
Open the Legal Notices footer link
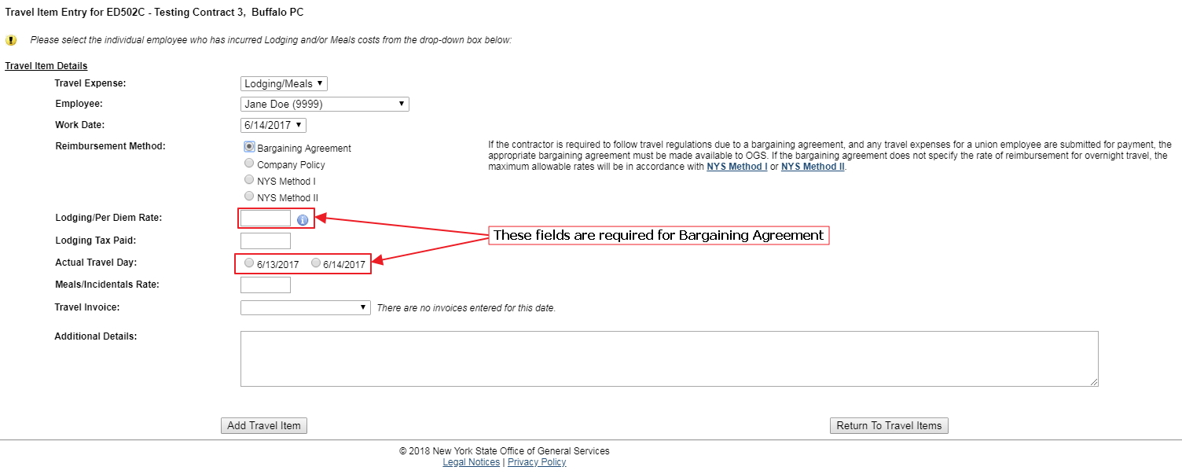tap(471, 462)
